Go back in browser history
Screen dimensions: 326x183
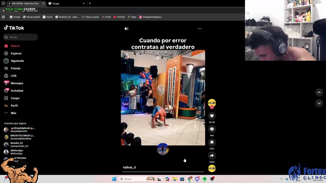(x=4, y=10)
